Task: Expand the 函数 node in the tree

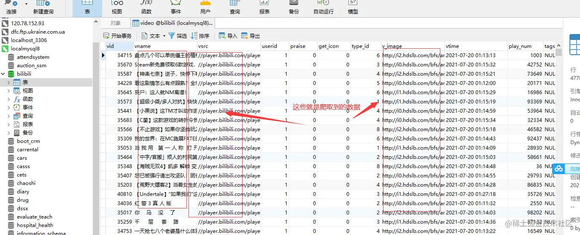Action: tap(9, 99)
